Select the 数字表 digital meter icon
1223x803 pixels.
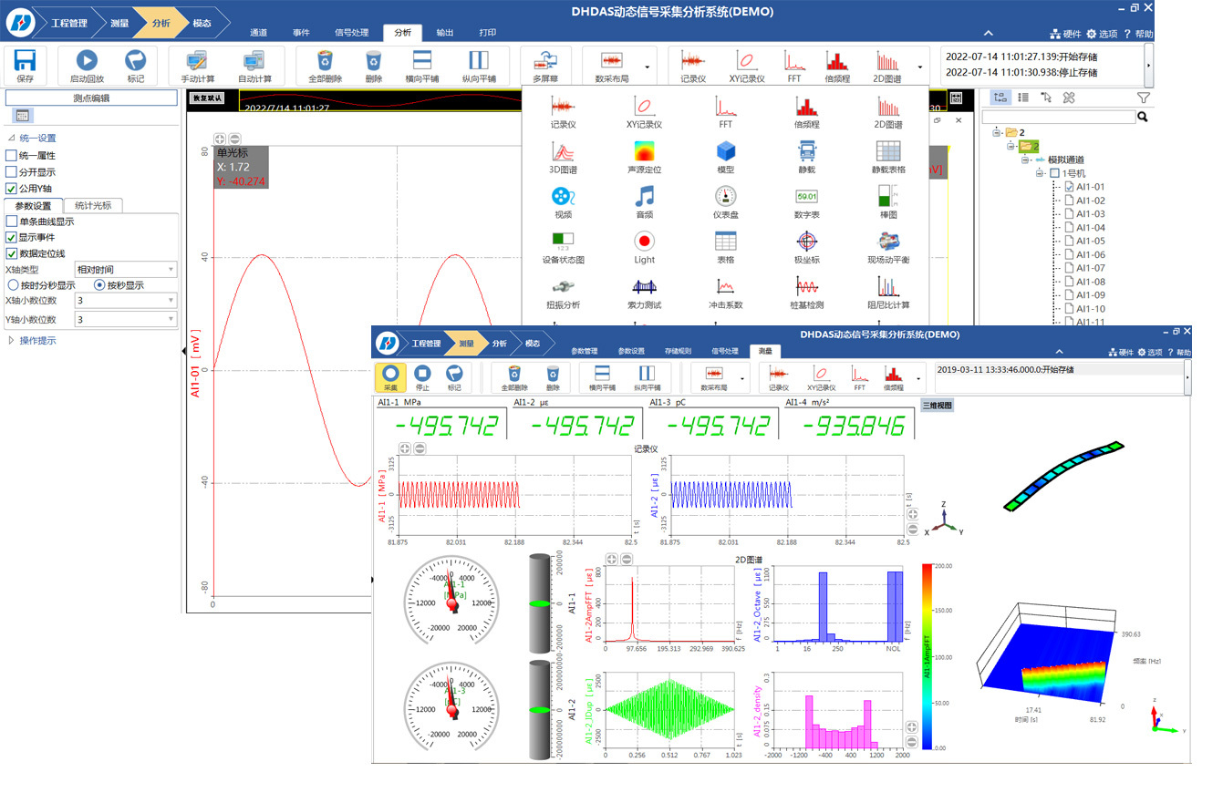tap(806, 196)
